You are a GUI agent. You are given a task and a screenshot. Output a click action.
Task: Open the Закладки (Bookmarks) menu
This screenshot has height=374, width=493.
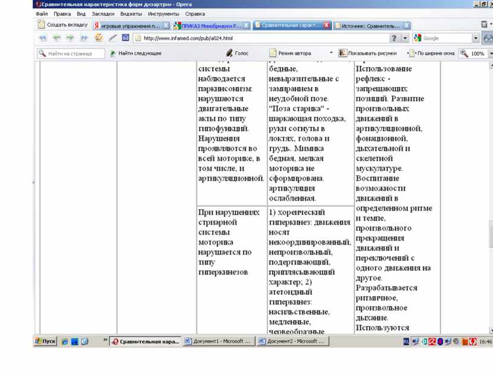[x=102, y=13]
